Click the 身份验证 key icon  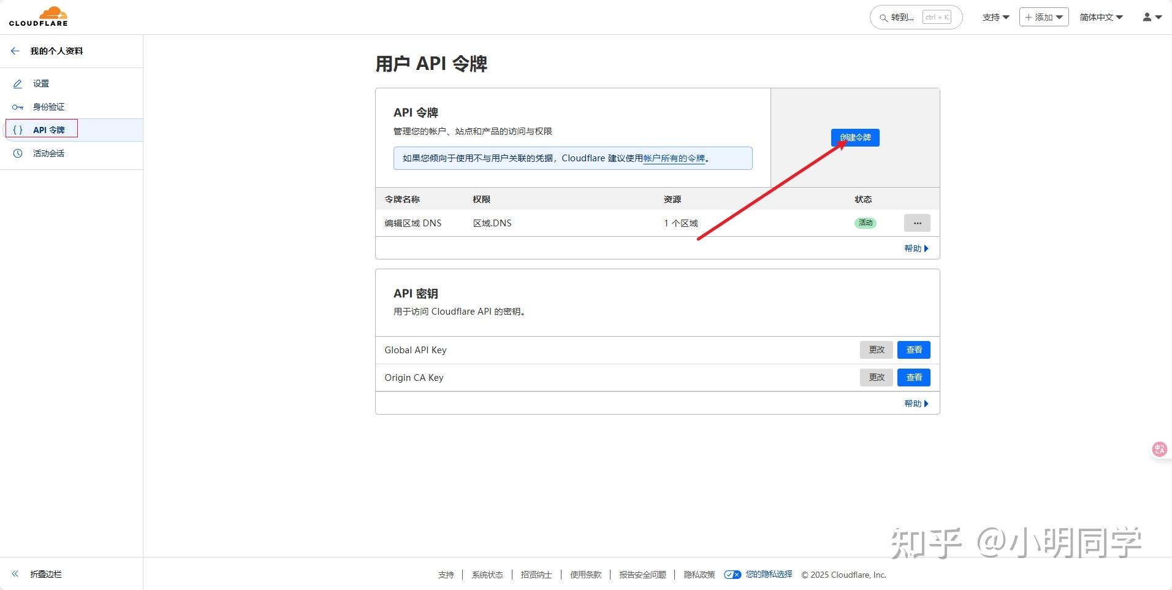point(18,107)
